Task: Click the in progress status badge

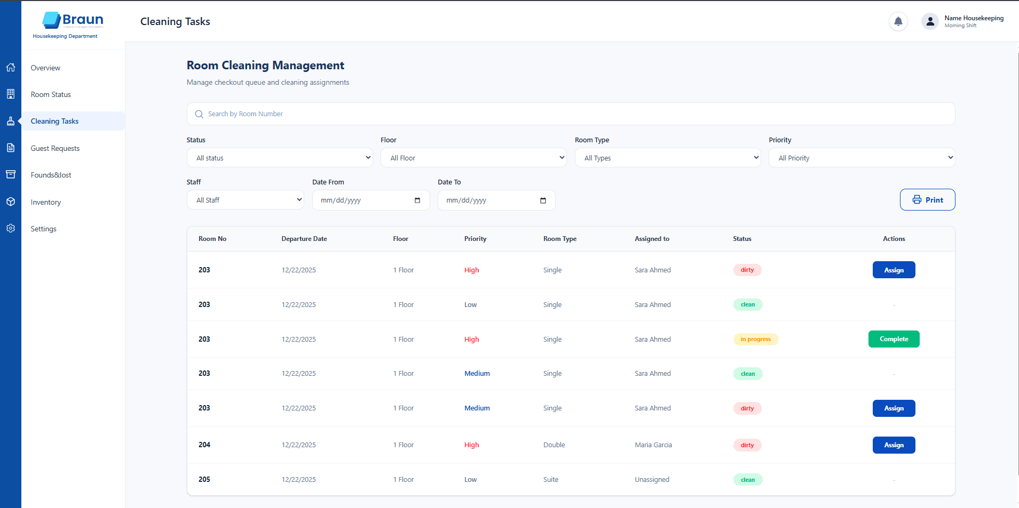Action: pos(755,339)
